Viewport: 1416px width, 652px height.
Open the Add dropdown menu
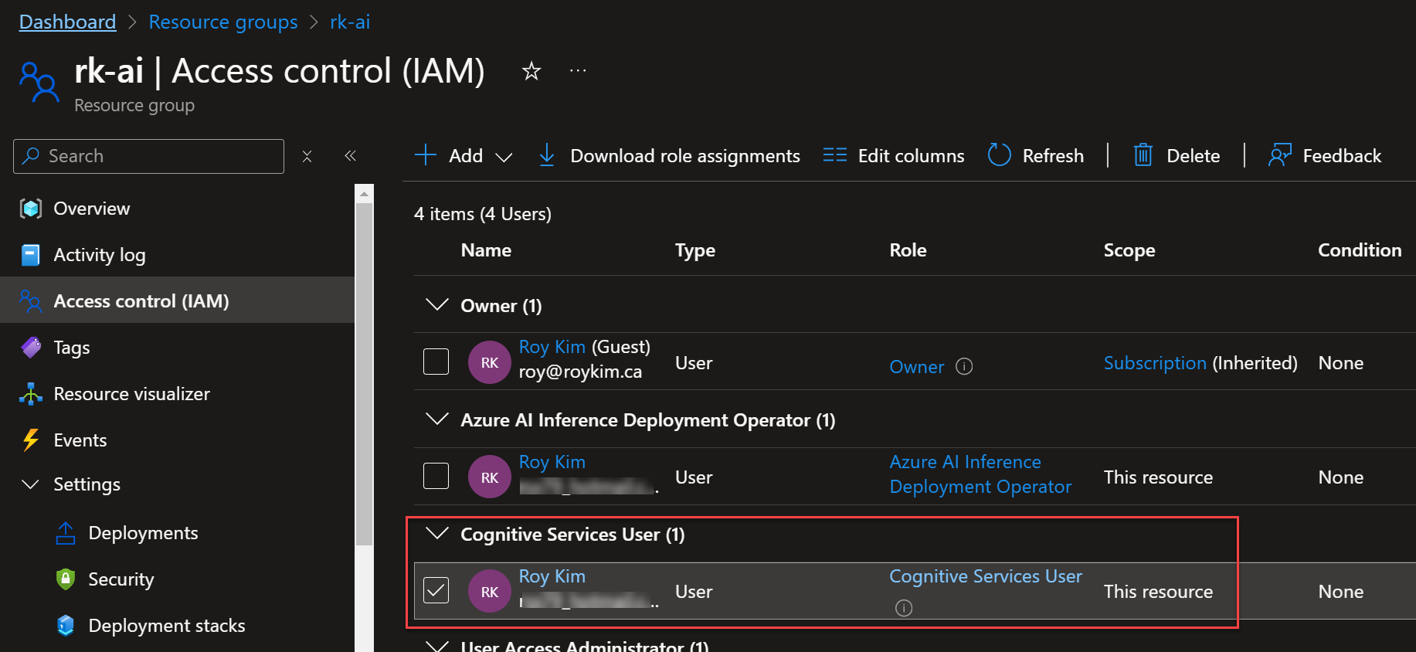pyautogui.click(x=464, y=156)
